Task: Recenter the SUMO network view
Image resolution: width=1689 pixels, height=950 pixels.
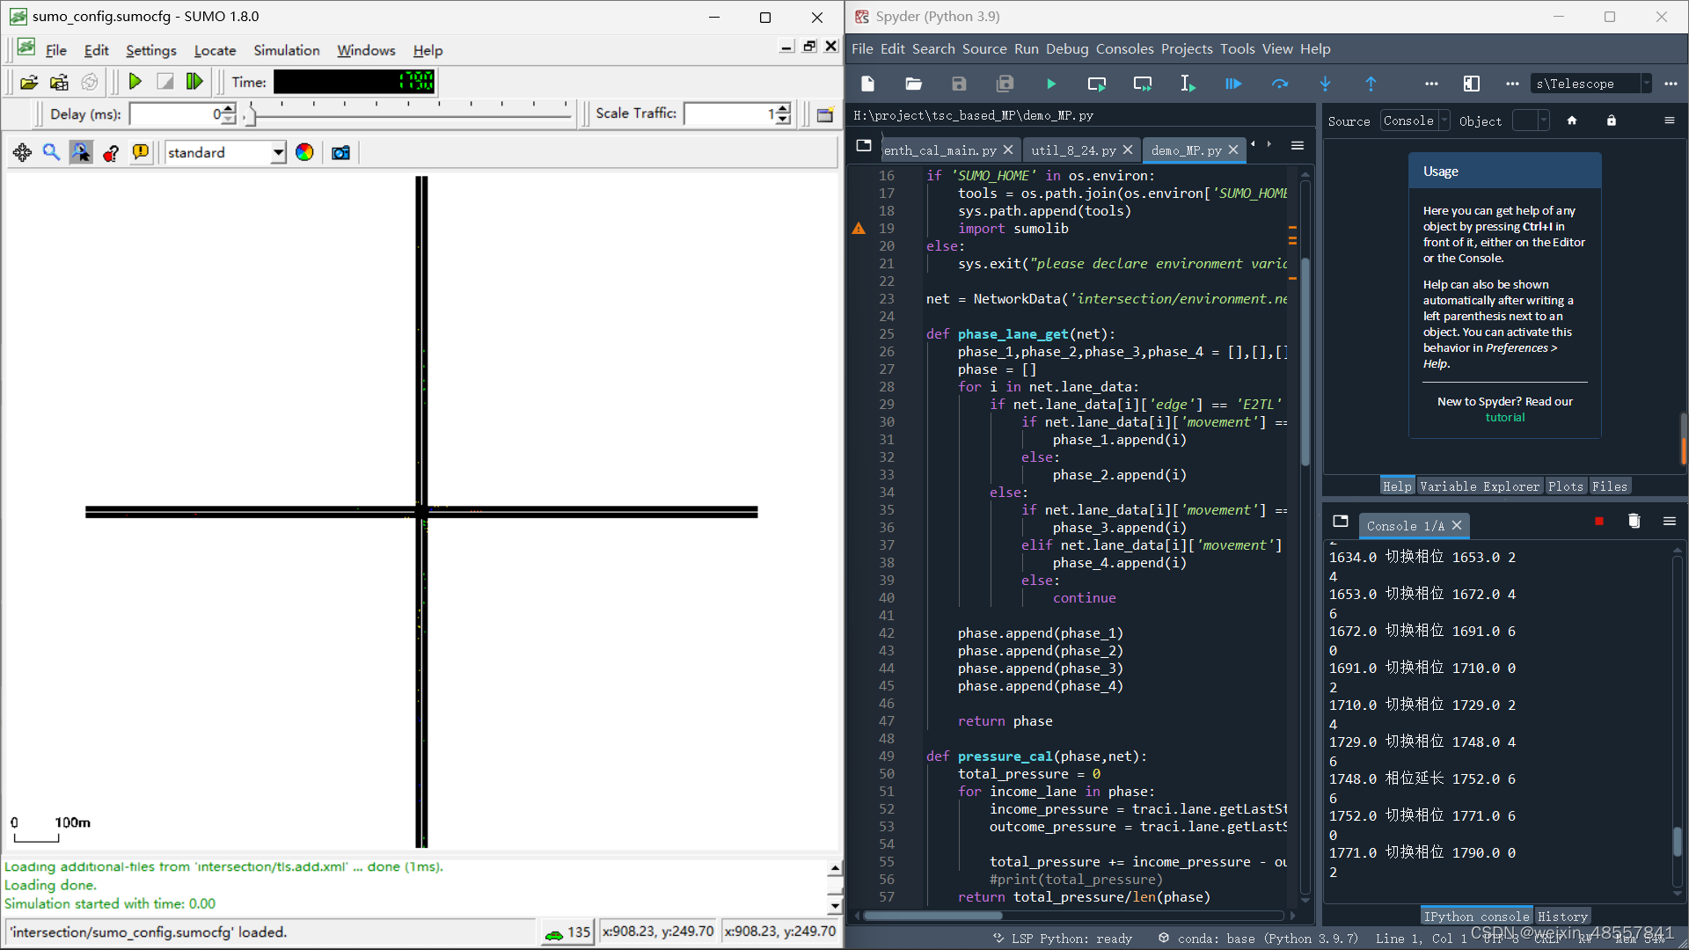Action: tap(22, 152)
